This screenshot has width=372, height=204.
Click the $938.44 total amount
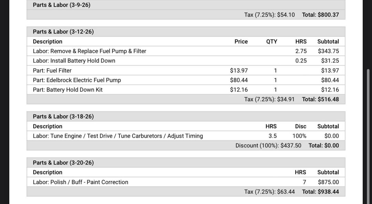(x=328, y=192)
